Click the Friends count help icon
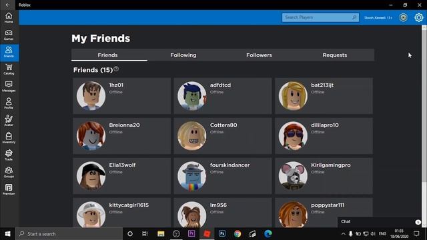427x240 pixels. (116, 69)
